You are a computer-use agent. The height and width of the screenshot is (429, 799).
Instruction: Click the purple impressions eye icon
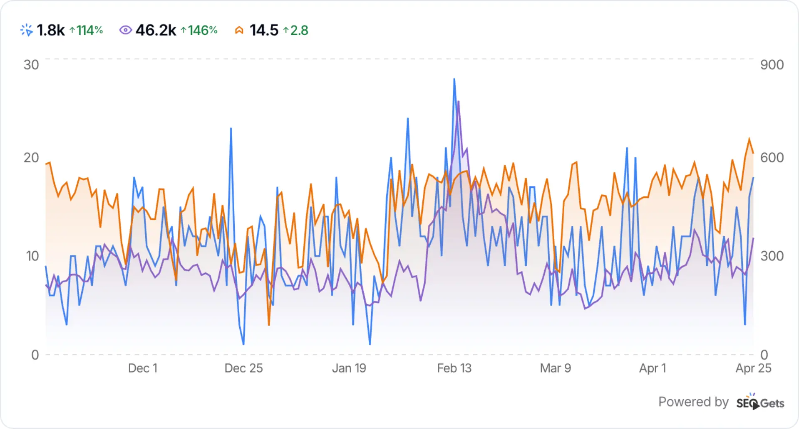pos(125,29)
